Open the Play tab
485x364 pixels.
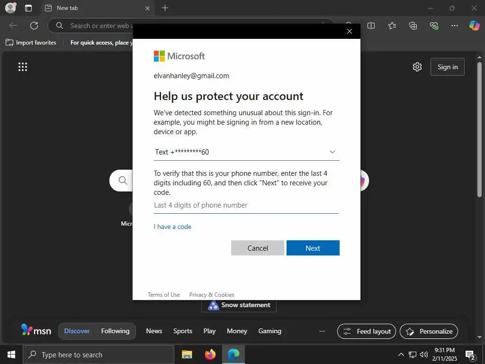point(209,331)
